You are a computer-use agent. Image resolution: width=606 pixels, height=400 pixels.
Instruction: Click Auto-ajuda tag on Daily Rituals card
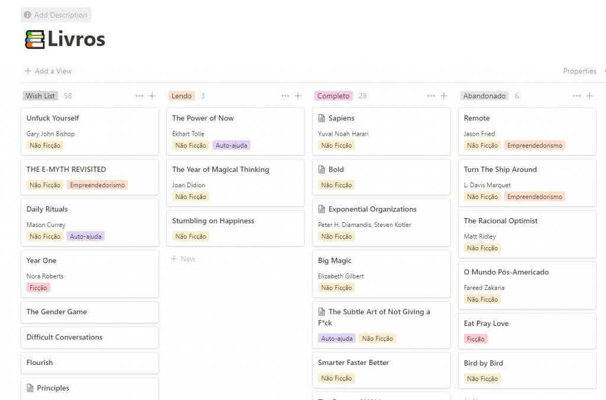[85, 236]
